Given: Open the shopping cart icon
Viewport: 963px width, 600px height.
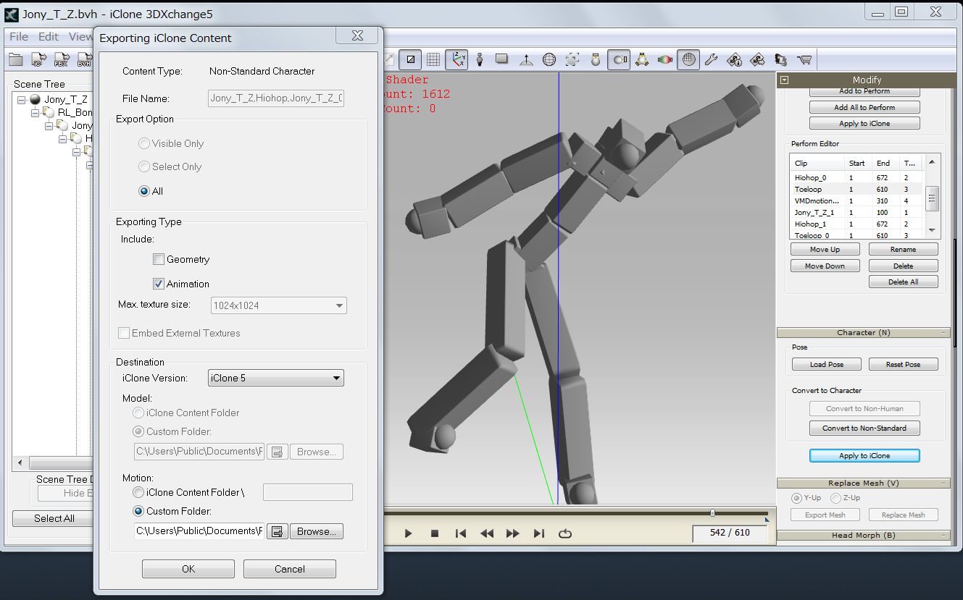Looking at the screenshot, I should (804, 59).
